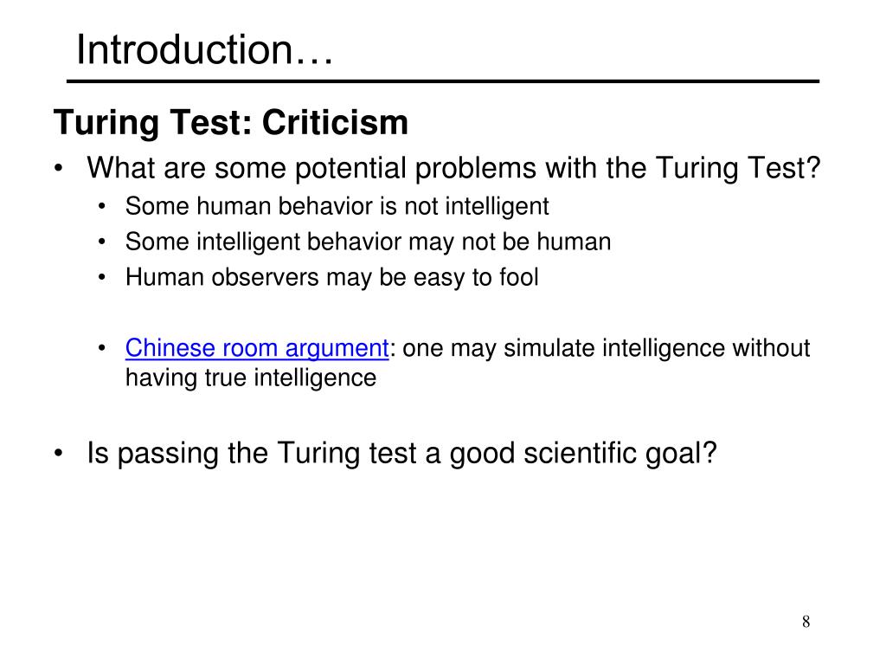Screen dimensions: 886x665
Task: Select the "Turing Test: Criticism" heading
Action: 230,123
